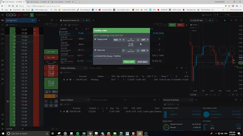Viewport: 243px width, 136px height.
Task: Expand the CLEQ8 open position row
Action: point(61,111)
